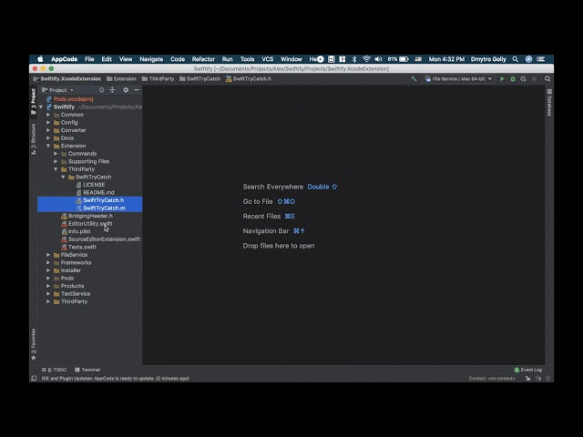This screenshot has width=583, height=437.
Task: Collapse the Swiftify project root
Action: click(41, 107)
